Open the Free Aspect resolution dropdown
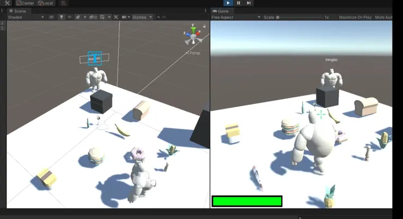 (236, 17)
